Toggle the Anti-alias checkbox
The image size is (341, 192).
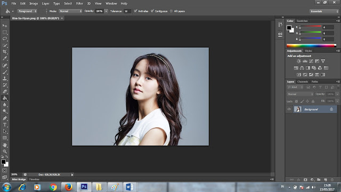(135, 11)
